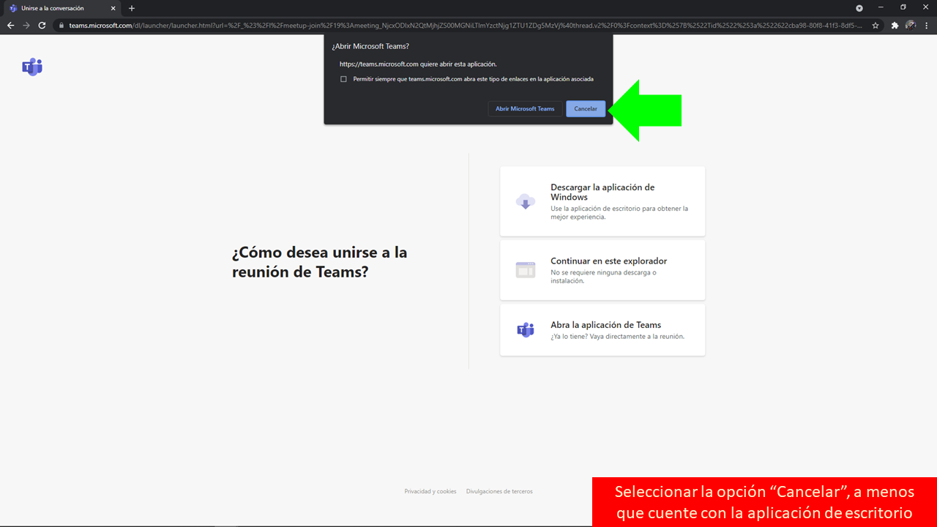Click the Teams logo on the page

[32, 67]
